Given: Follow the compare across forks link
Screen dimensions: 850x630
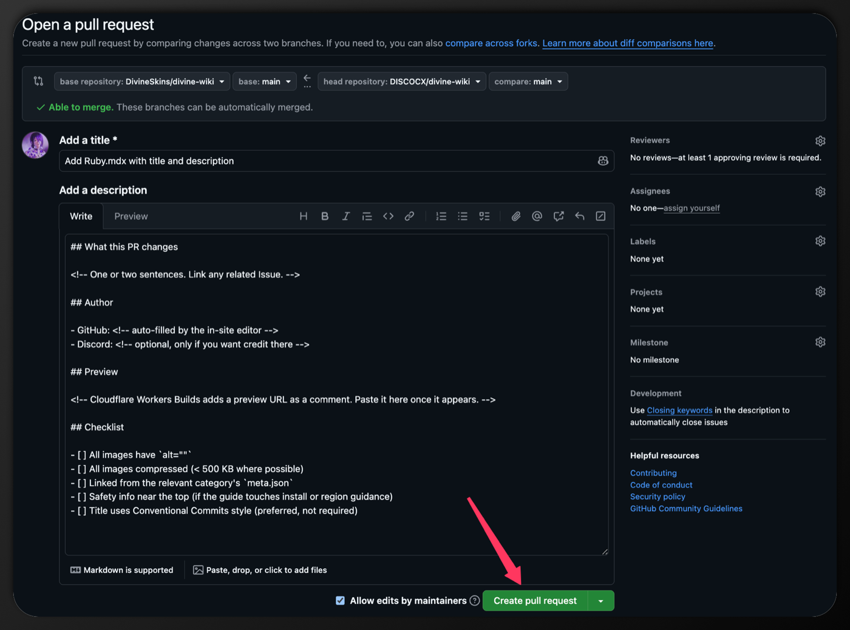Looking at the screenshot, I should (491, 43).
